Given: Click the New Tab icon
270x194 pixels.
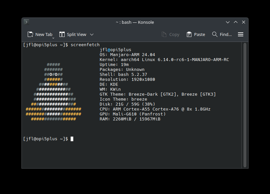Looking at the screenshot, I should pyautogui.click(x=30, y=34).
